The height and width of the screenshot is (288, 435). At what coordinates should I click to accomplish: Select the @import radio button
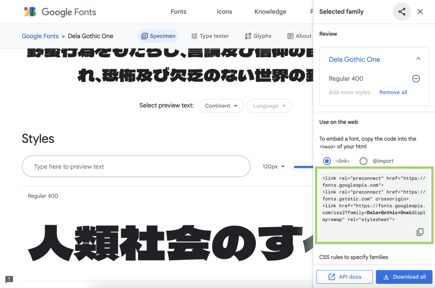coord(363,161)
